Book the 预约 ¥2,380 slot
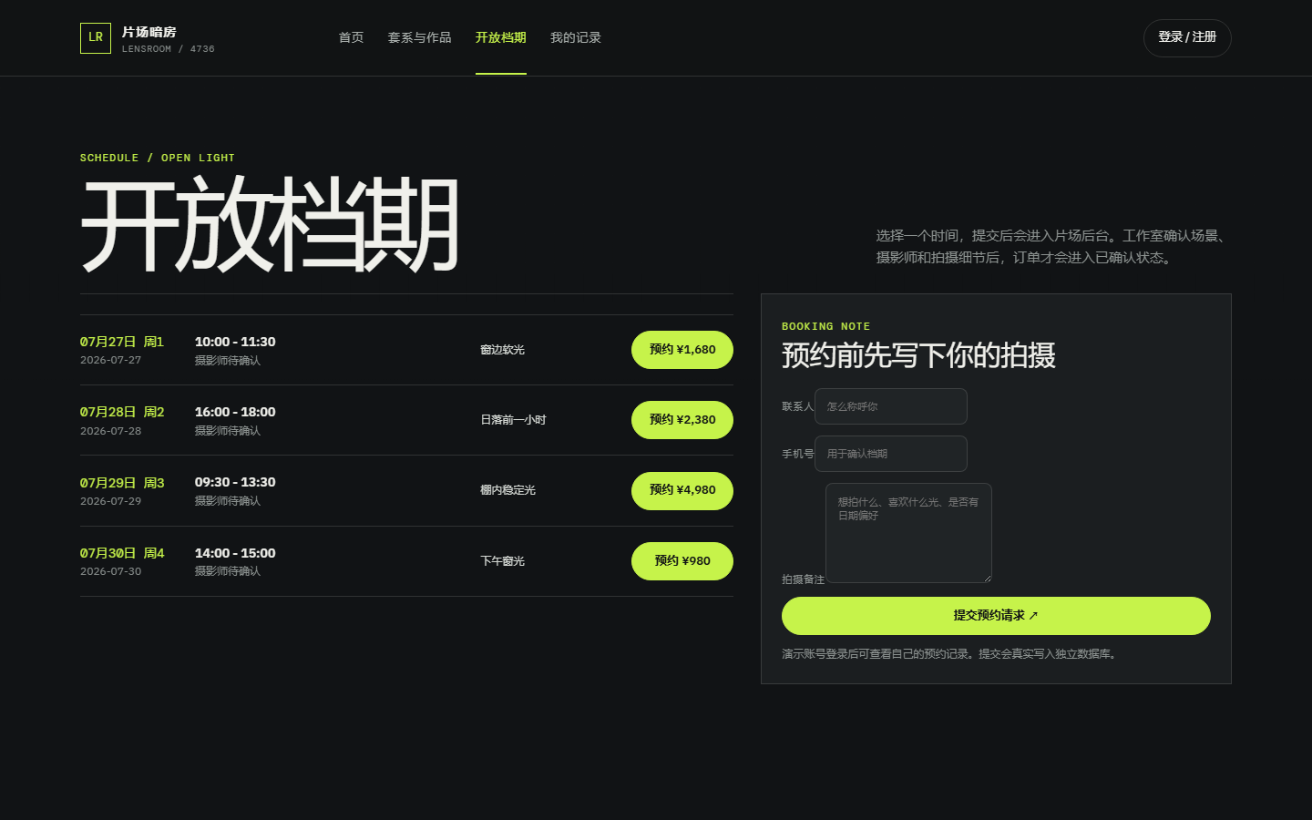Image resolution: width=1312 pixels, height=820 pixels. [682, 420]
